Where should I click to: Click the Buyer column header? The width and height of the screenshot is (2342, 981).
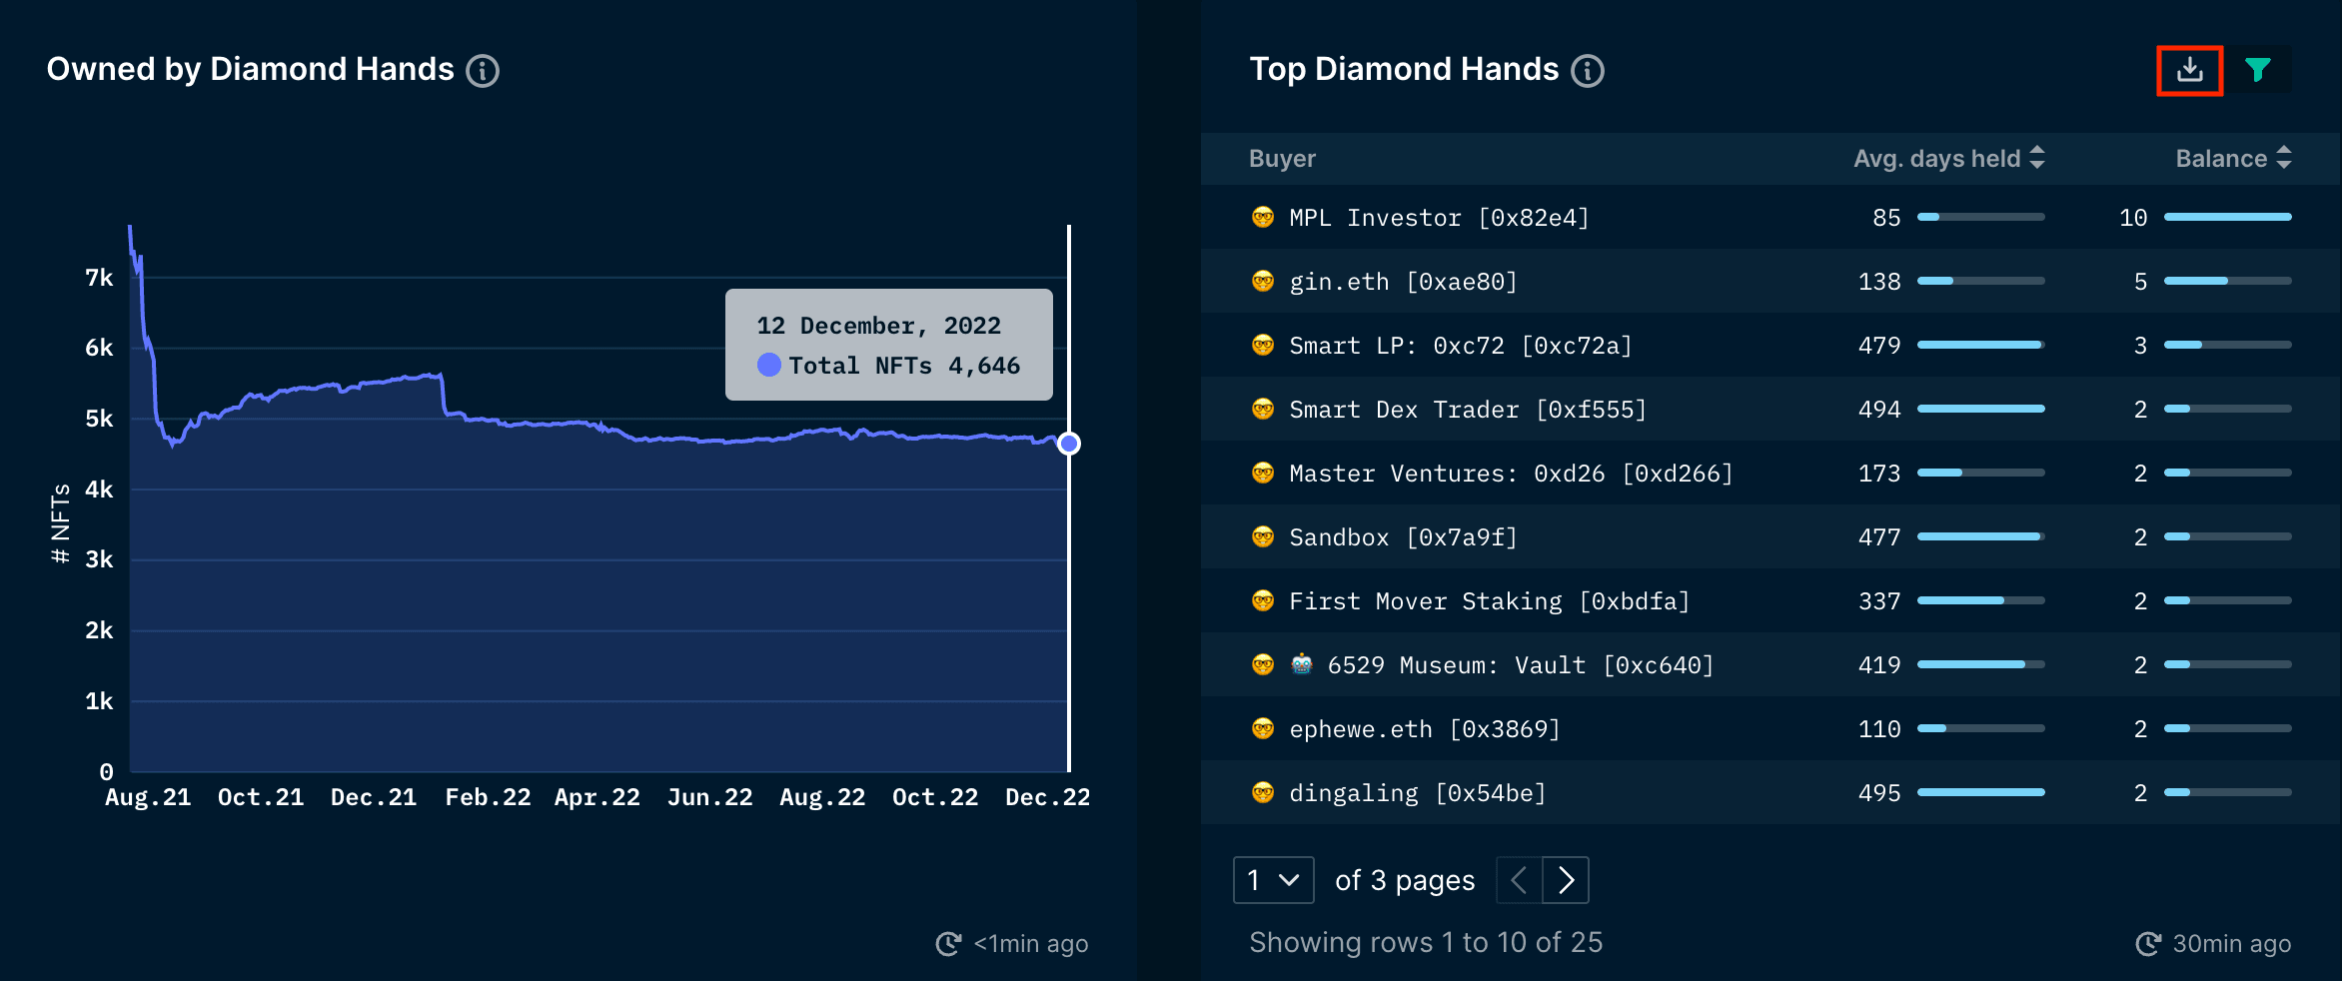[1282, 158]
